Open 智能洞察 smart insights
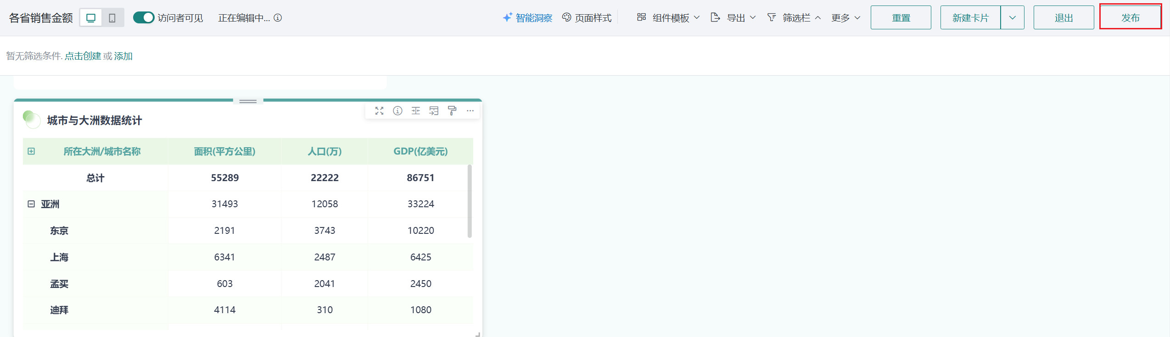This screenshot has height=337, width=1170. coord(528,18)
